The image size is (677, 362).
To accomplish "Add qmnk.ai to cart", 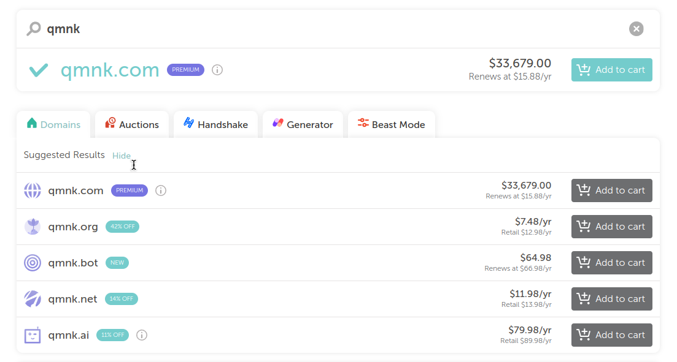I will (x=611, y=335).
